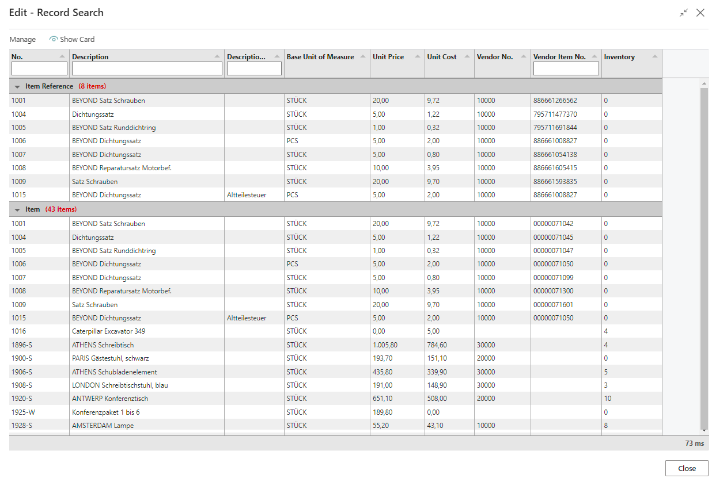Collapse the dialog using the shrink arrows icon
This screenshot has width=712, height=482.
coord(684,13)
